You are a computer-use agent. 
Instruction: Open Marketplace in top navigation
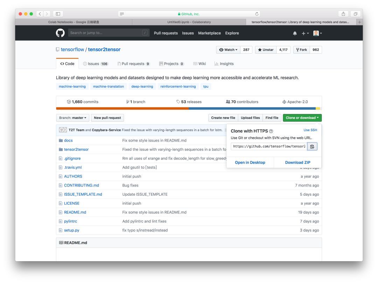tap(209, 33)
